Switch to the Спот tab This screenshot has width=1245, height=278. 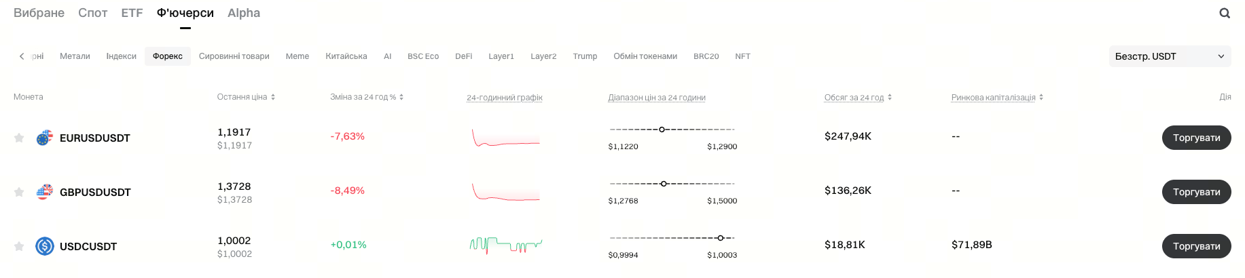click(92, 13)
